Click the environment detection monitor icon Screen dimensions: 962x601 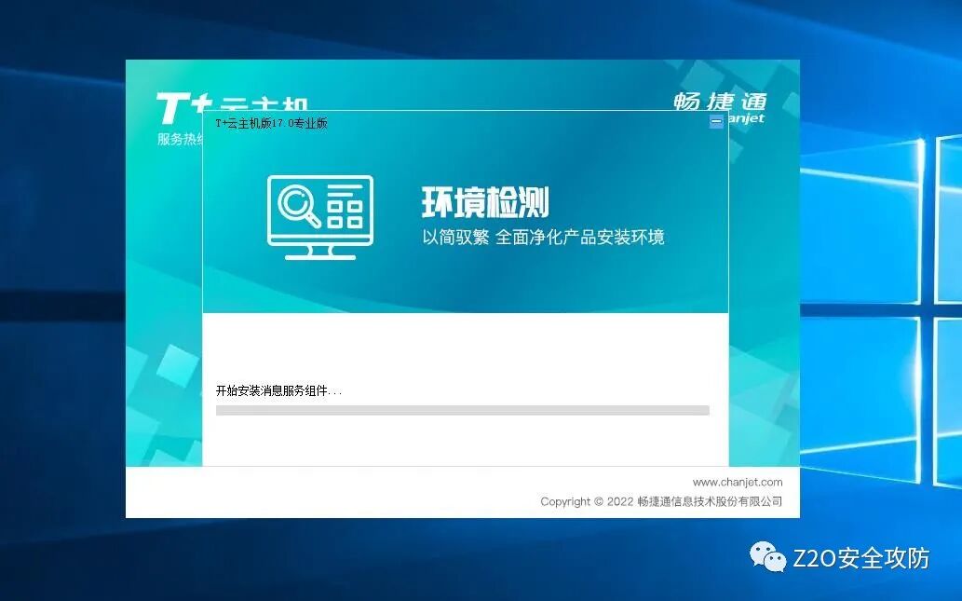tap(320, 217)
